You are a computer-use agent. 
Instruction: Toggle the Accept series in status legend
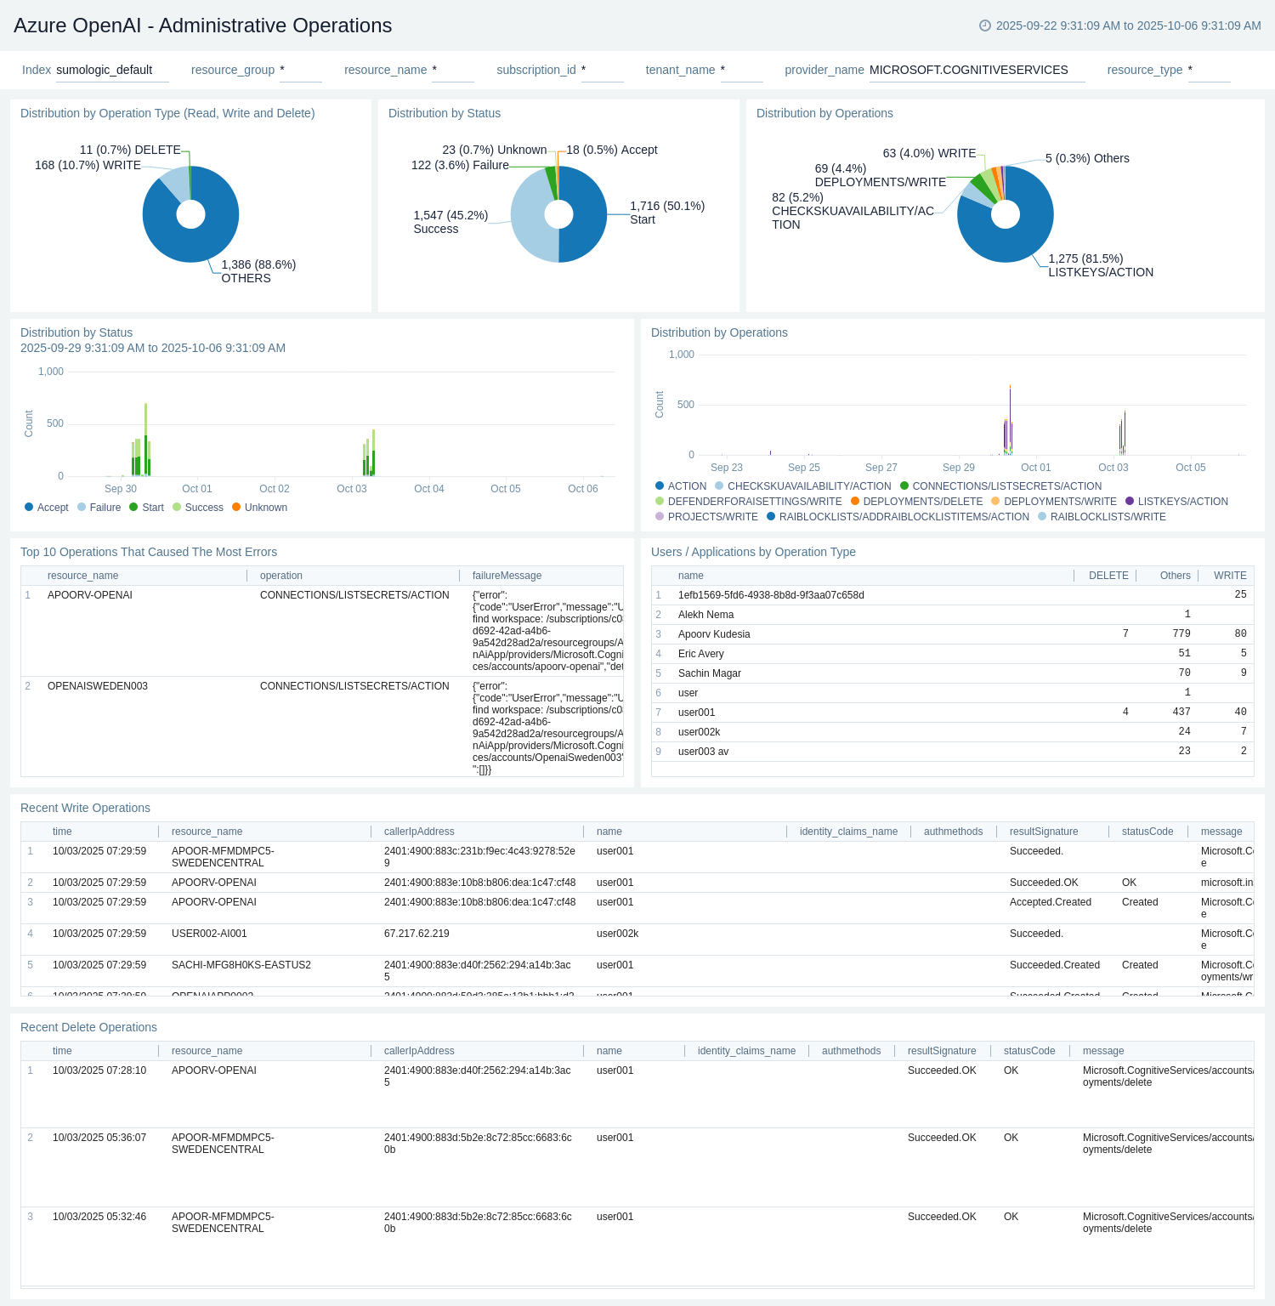click(47, 508)
